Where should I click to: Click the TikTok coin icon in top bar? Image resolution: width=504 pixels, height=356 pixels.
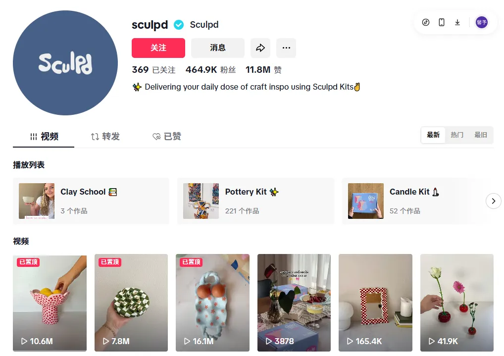pos(426,22)
